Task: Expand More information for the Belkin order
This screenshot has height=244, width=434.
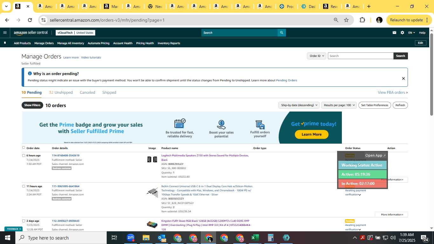Action: (391, 214)
